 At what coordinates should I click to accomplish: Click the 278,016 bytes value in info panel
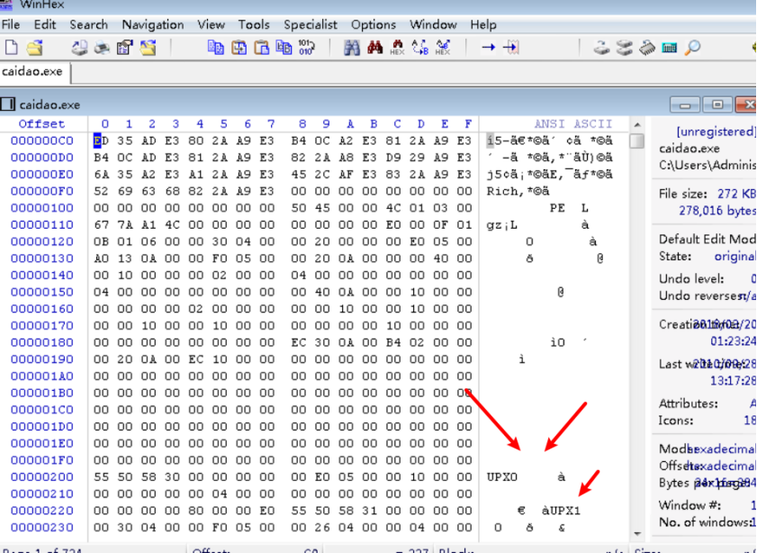tap(717, 211)
